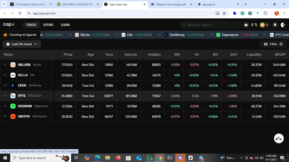This screenshot has height=162, width=289.
Task: Sort by the Liquidity column header
Action: 254,54
